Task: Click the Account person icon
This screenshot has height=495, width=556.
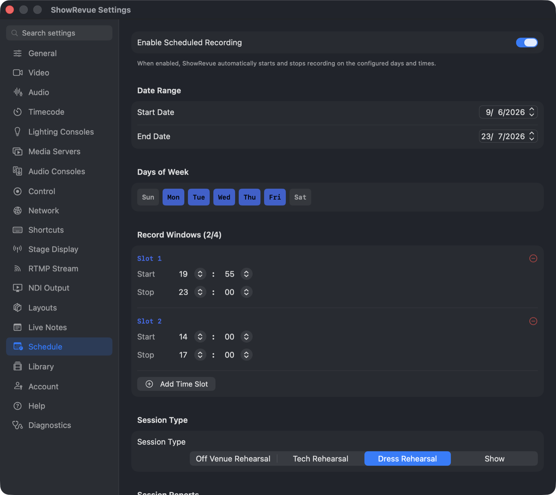Action: coord(18,386)
